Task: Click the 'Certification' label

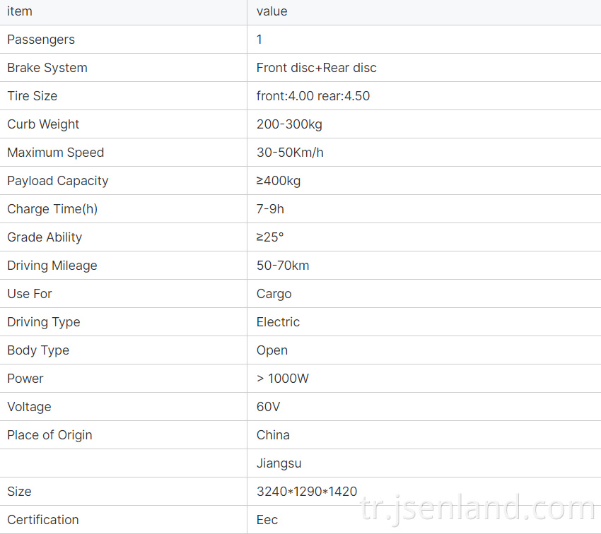Action: (43, 520)
